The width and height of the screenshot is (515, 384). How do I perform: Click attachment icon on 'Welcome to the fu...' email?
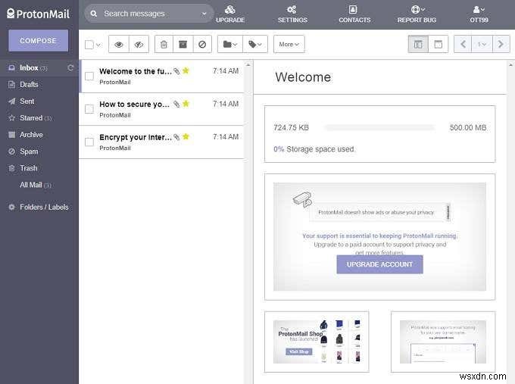176,71
